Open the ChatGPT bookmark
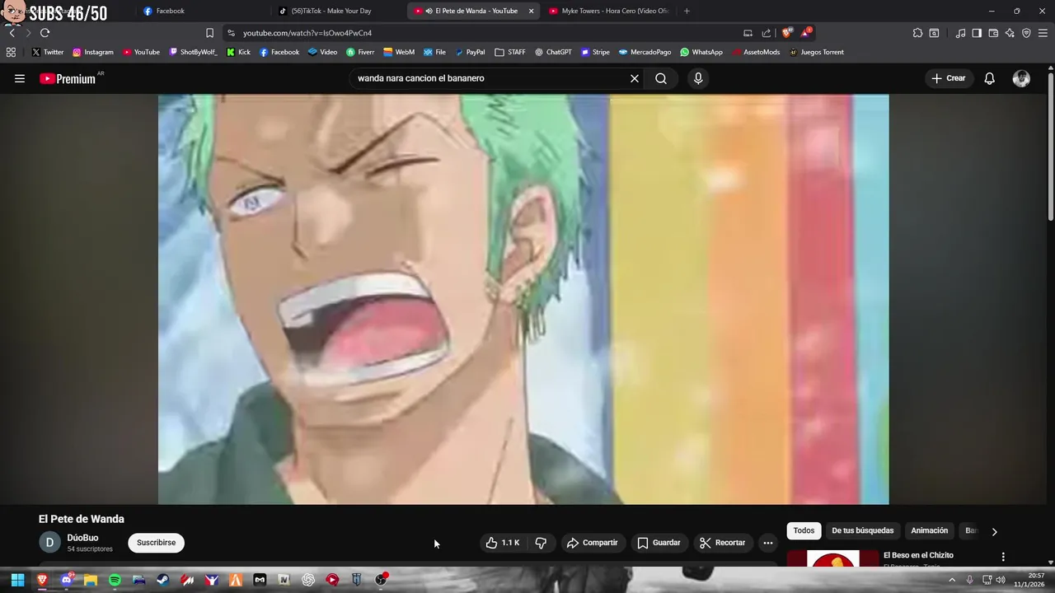 pos(553,52)
